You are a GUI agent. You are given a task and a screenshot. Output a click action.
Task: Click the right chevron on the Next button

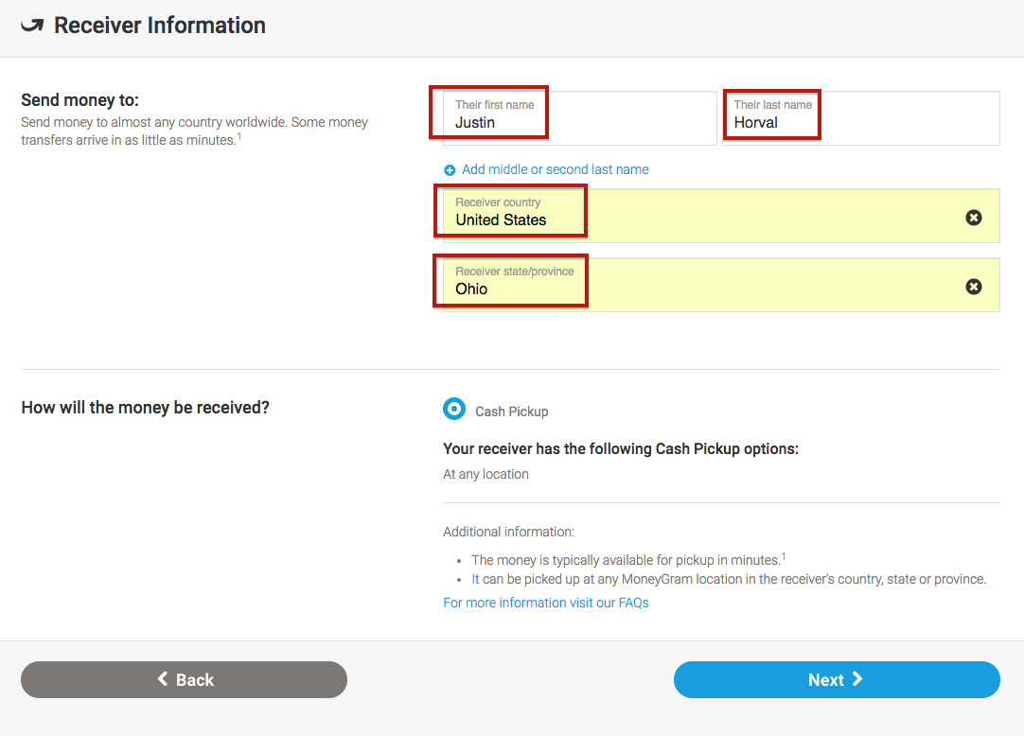[857, 679]
